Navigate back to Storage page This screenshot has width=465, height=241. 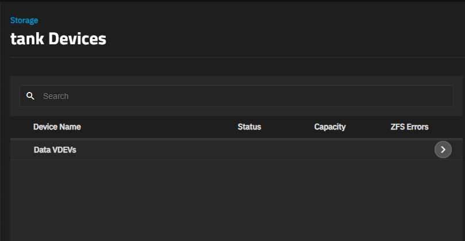point(24,20)
